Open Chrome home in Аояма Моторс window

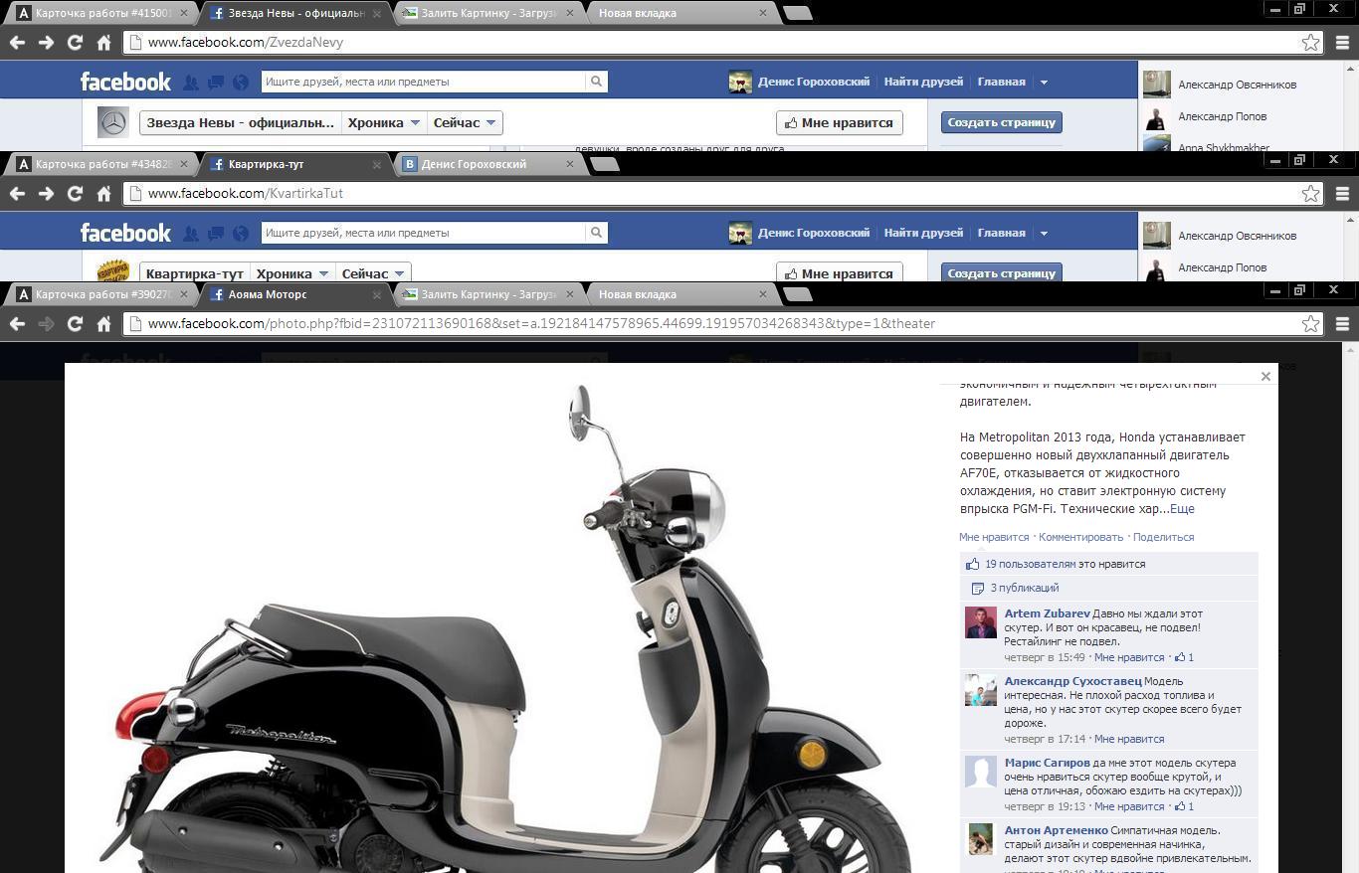coord(103,323)
